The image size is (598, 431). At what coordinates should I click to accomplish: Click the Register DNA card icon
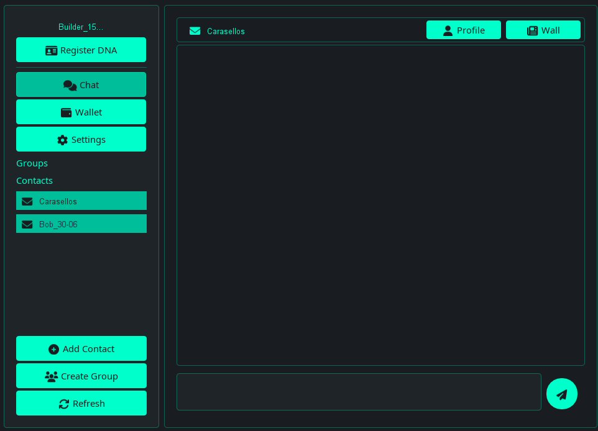tap(52, 50)
